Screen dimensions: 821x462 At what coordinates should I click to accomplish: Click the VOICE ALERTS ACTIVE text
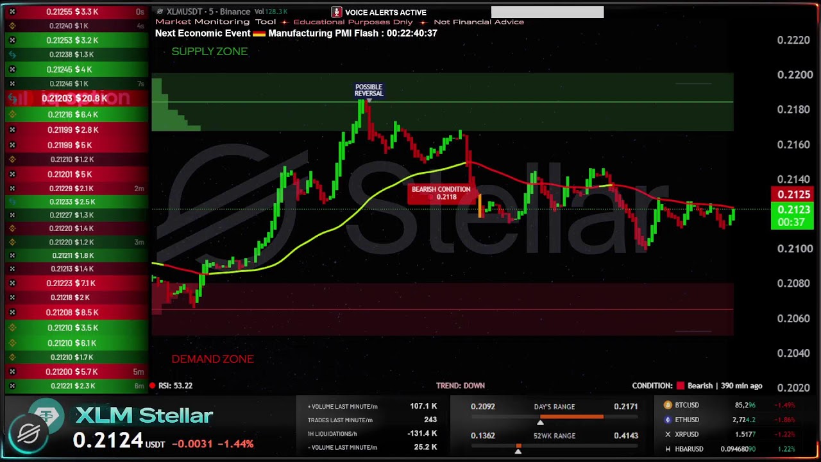[x=385, y=12]
